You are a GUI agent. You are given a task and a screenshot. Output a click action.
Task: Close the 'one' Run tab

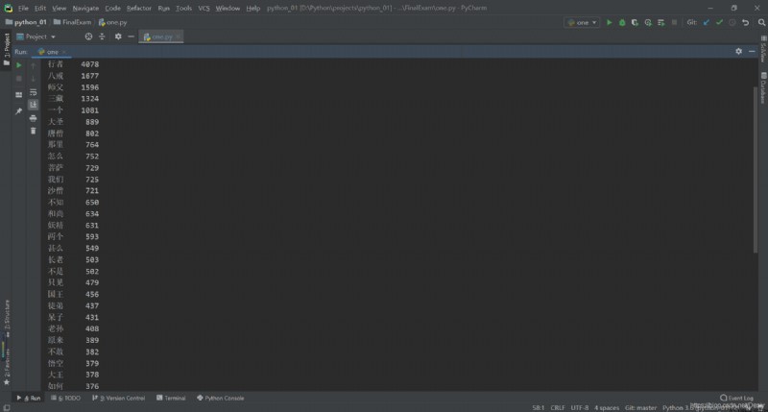point(64,52)
